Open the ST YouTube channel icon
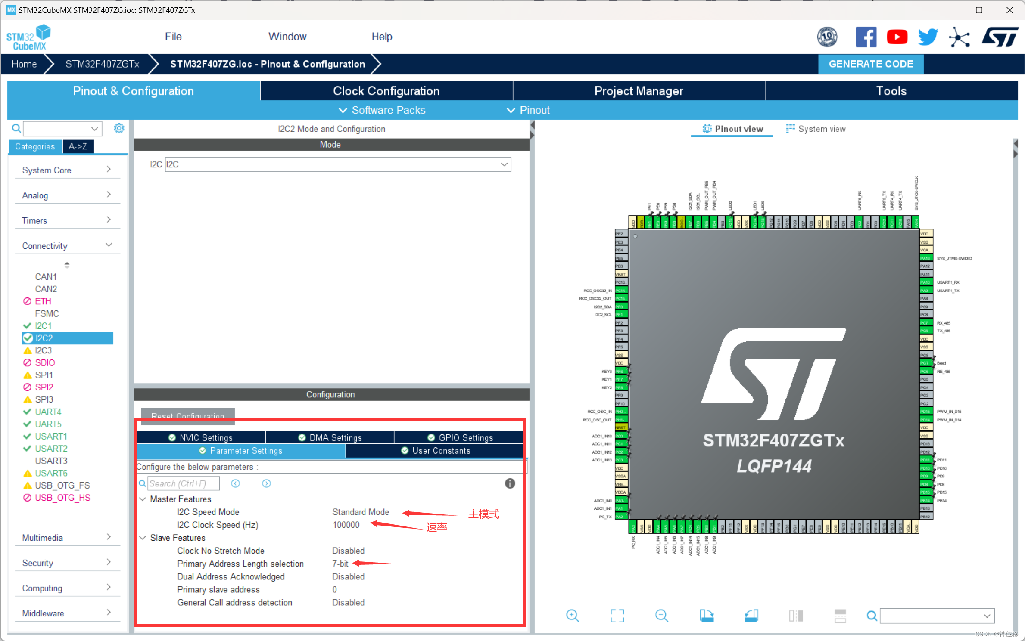The width and height of the screenshot is (1025, 641). pos(897,37)
